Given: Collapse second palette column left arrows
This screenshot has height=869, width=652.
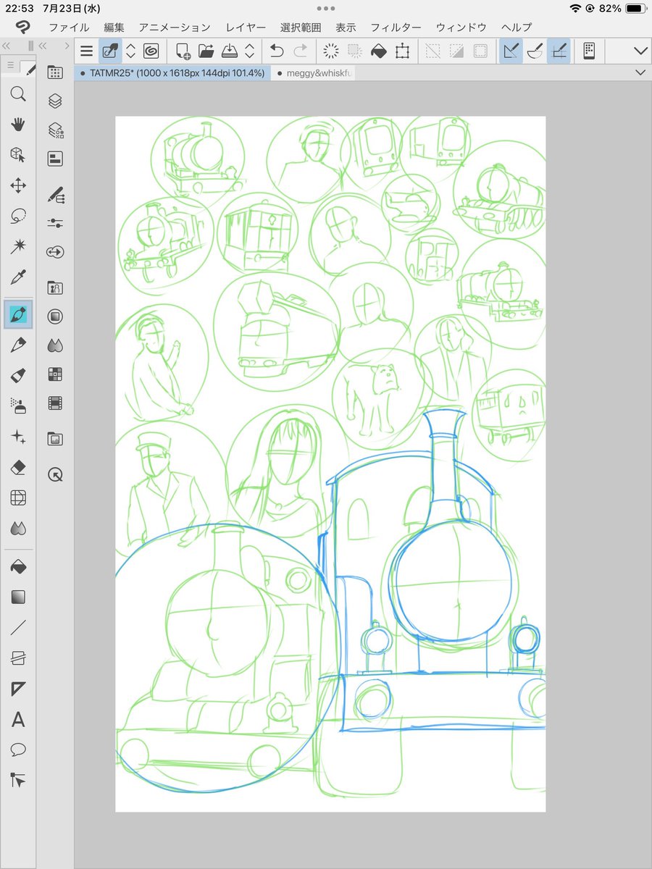Looking at the screenshot, I should pos(43,45).
